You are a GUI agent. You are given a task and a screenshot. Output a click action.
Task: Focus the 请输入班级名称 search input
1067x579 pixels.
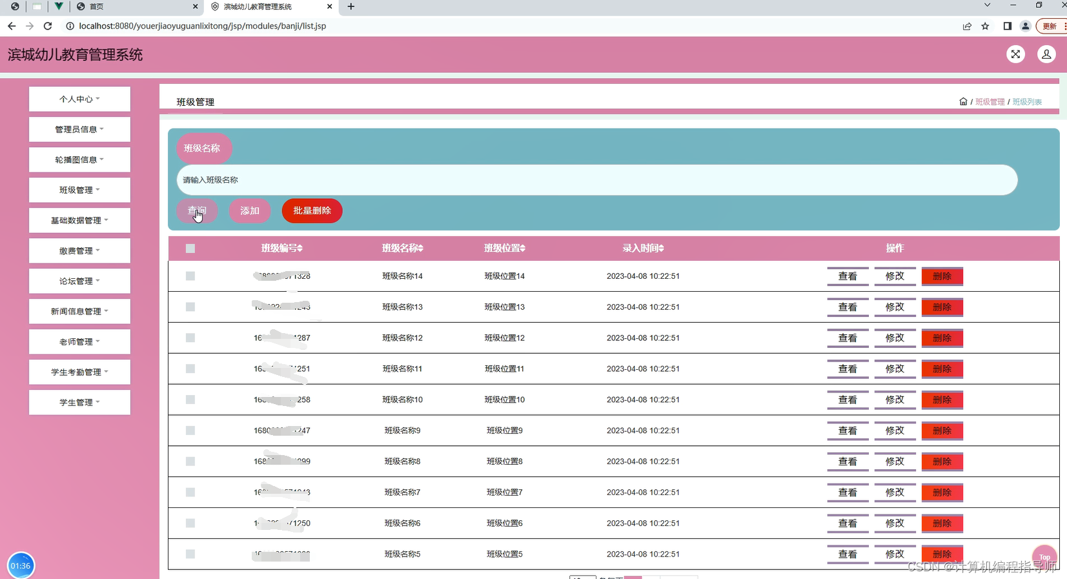pos(597,180)
